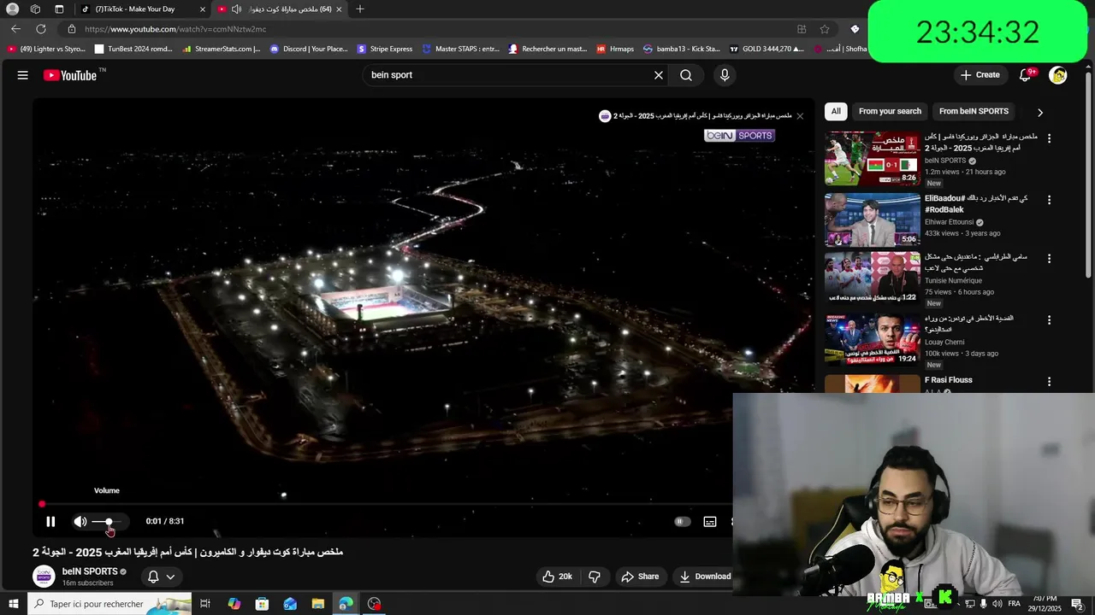Open a new browser tab
Image resolution: width=1095 pixels, height=615 pixels.
(360, 9)
